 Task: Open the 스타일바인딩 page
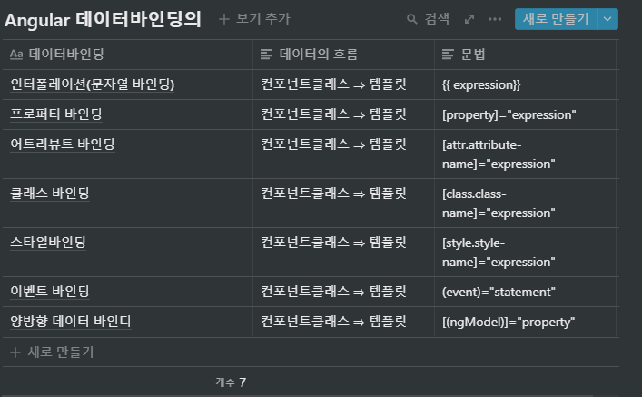pos(48,243)
